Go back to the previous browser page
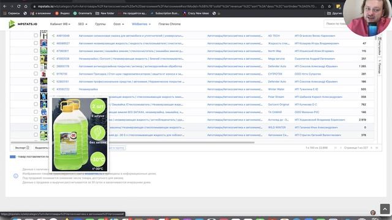 click(5, 7)
